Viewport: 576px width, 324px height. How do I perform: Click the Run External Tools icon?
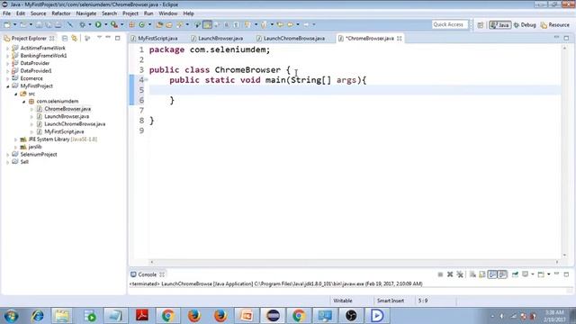[114, 24]
